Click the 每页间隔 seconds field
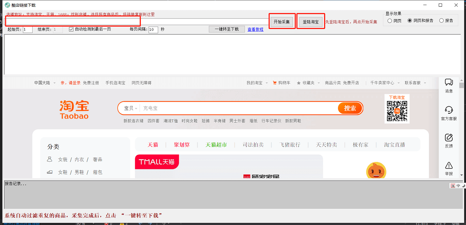The width and height of the screenshot is (466, 225). 153,29
